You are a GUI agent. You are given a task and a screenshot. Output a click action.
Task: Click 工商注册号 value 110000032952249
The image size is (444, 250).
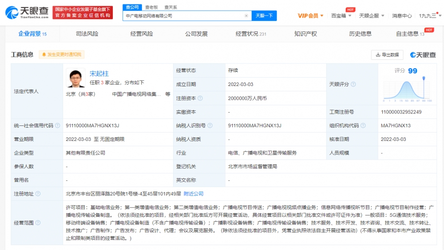coord(401,112)
